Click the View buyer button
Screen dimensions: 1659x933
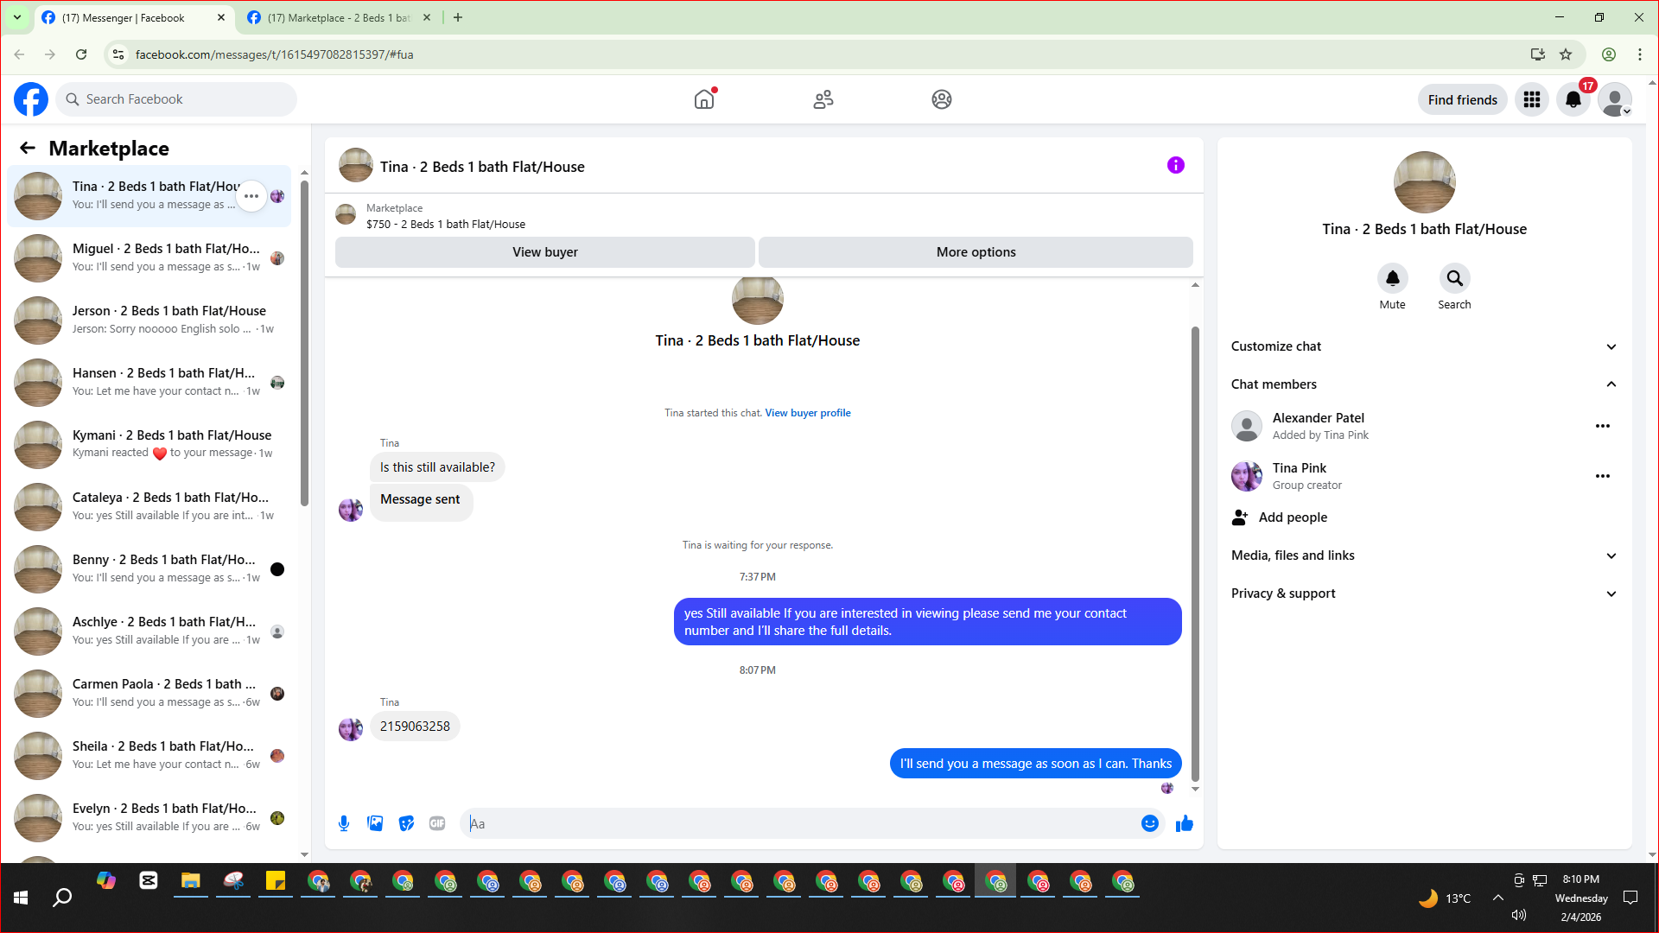[x=544, y=252]
